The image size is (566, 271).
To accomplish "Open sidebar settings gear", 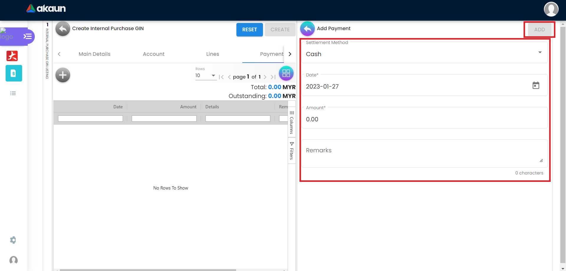I will 13,240.
